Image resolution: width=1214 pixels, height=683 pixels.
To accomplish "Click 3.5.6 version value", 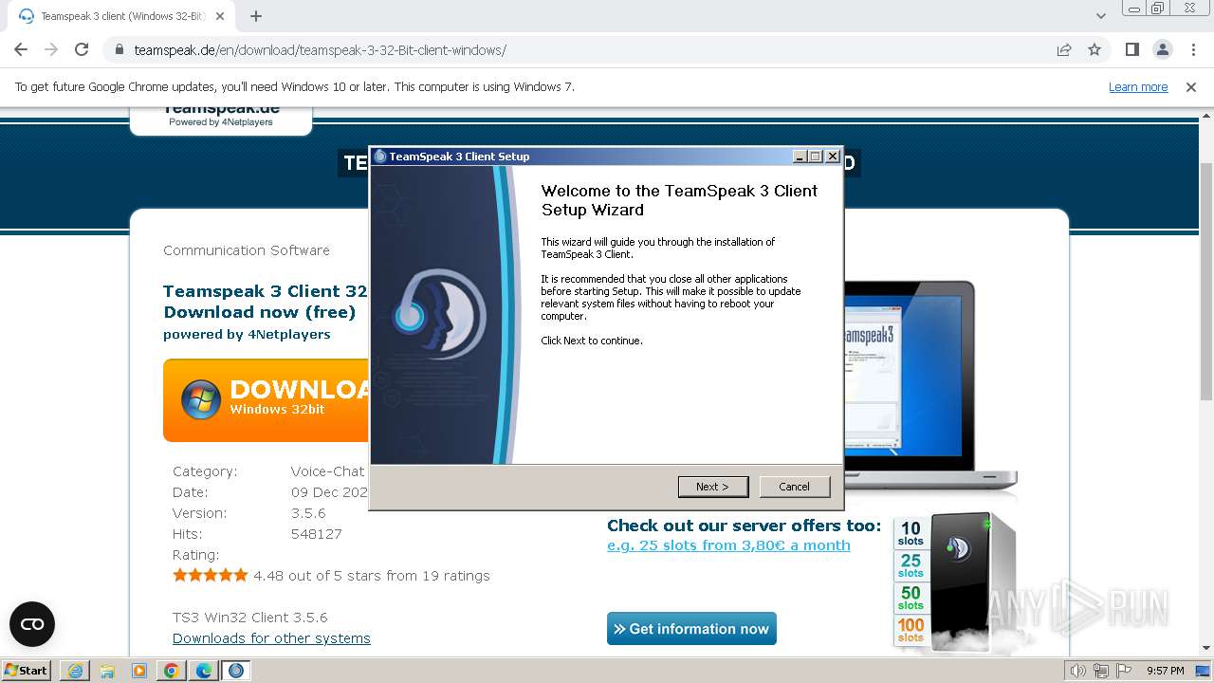I will [308, 513].
